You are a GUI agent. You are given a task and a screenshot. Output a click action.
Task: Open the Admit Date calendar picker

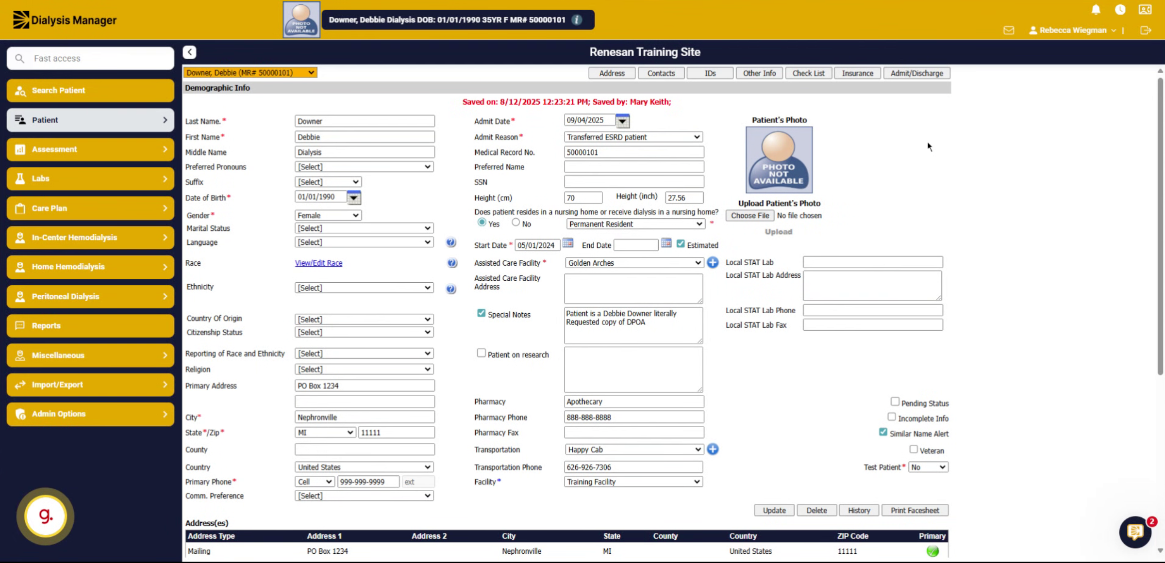click(x=622, y=121)
